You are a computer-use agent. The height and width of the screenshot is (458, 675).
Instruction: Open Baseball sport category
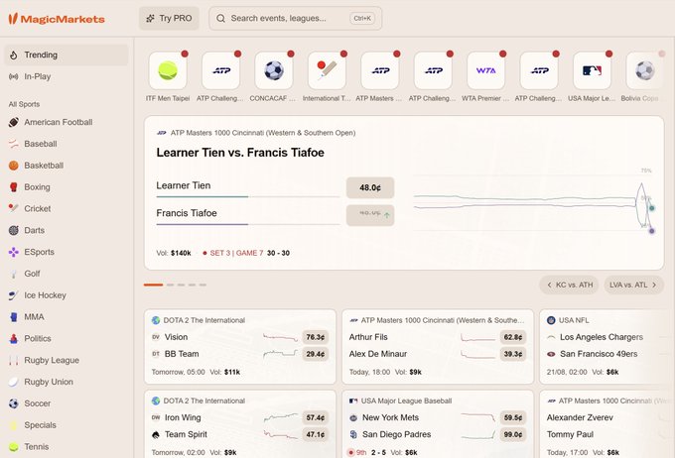tap(67, 144)
